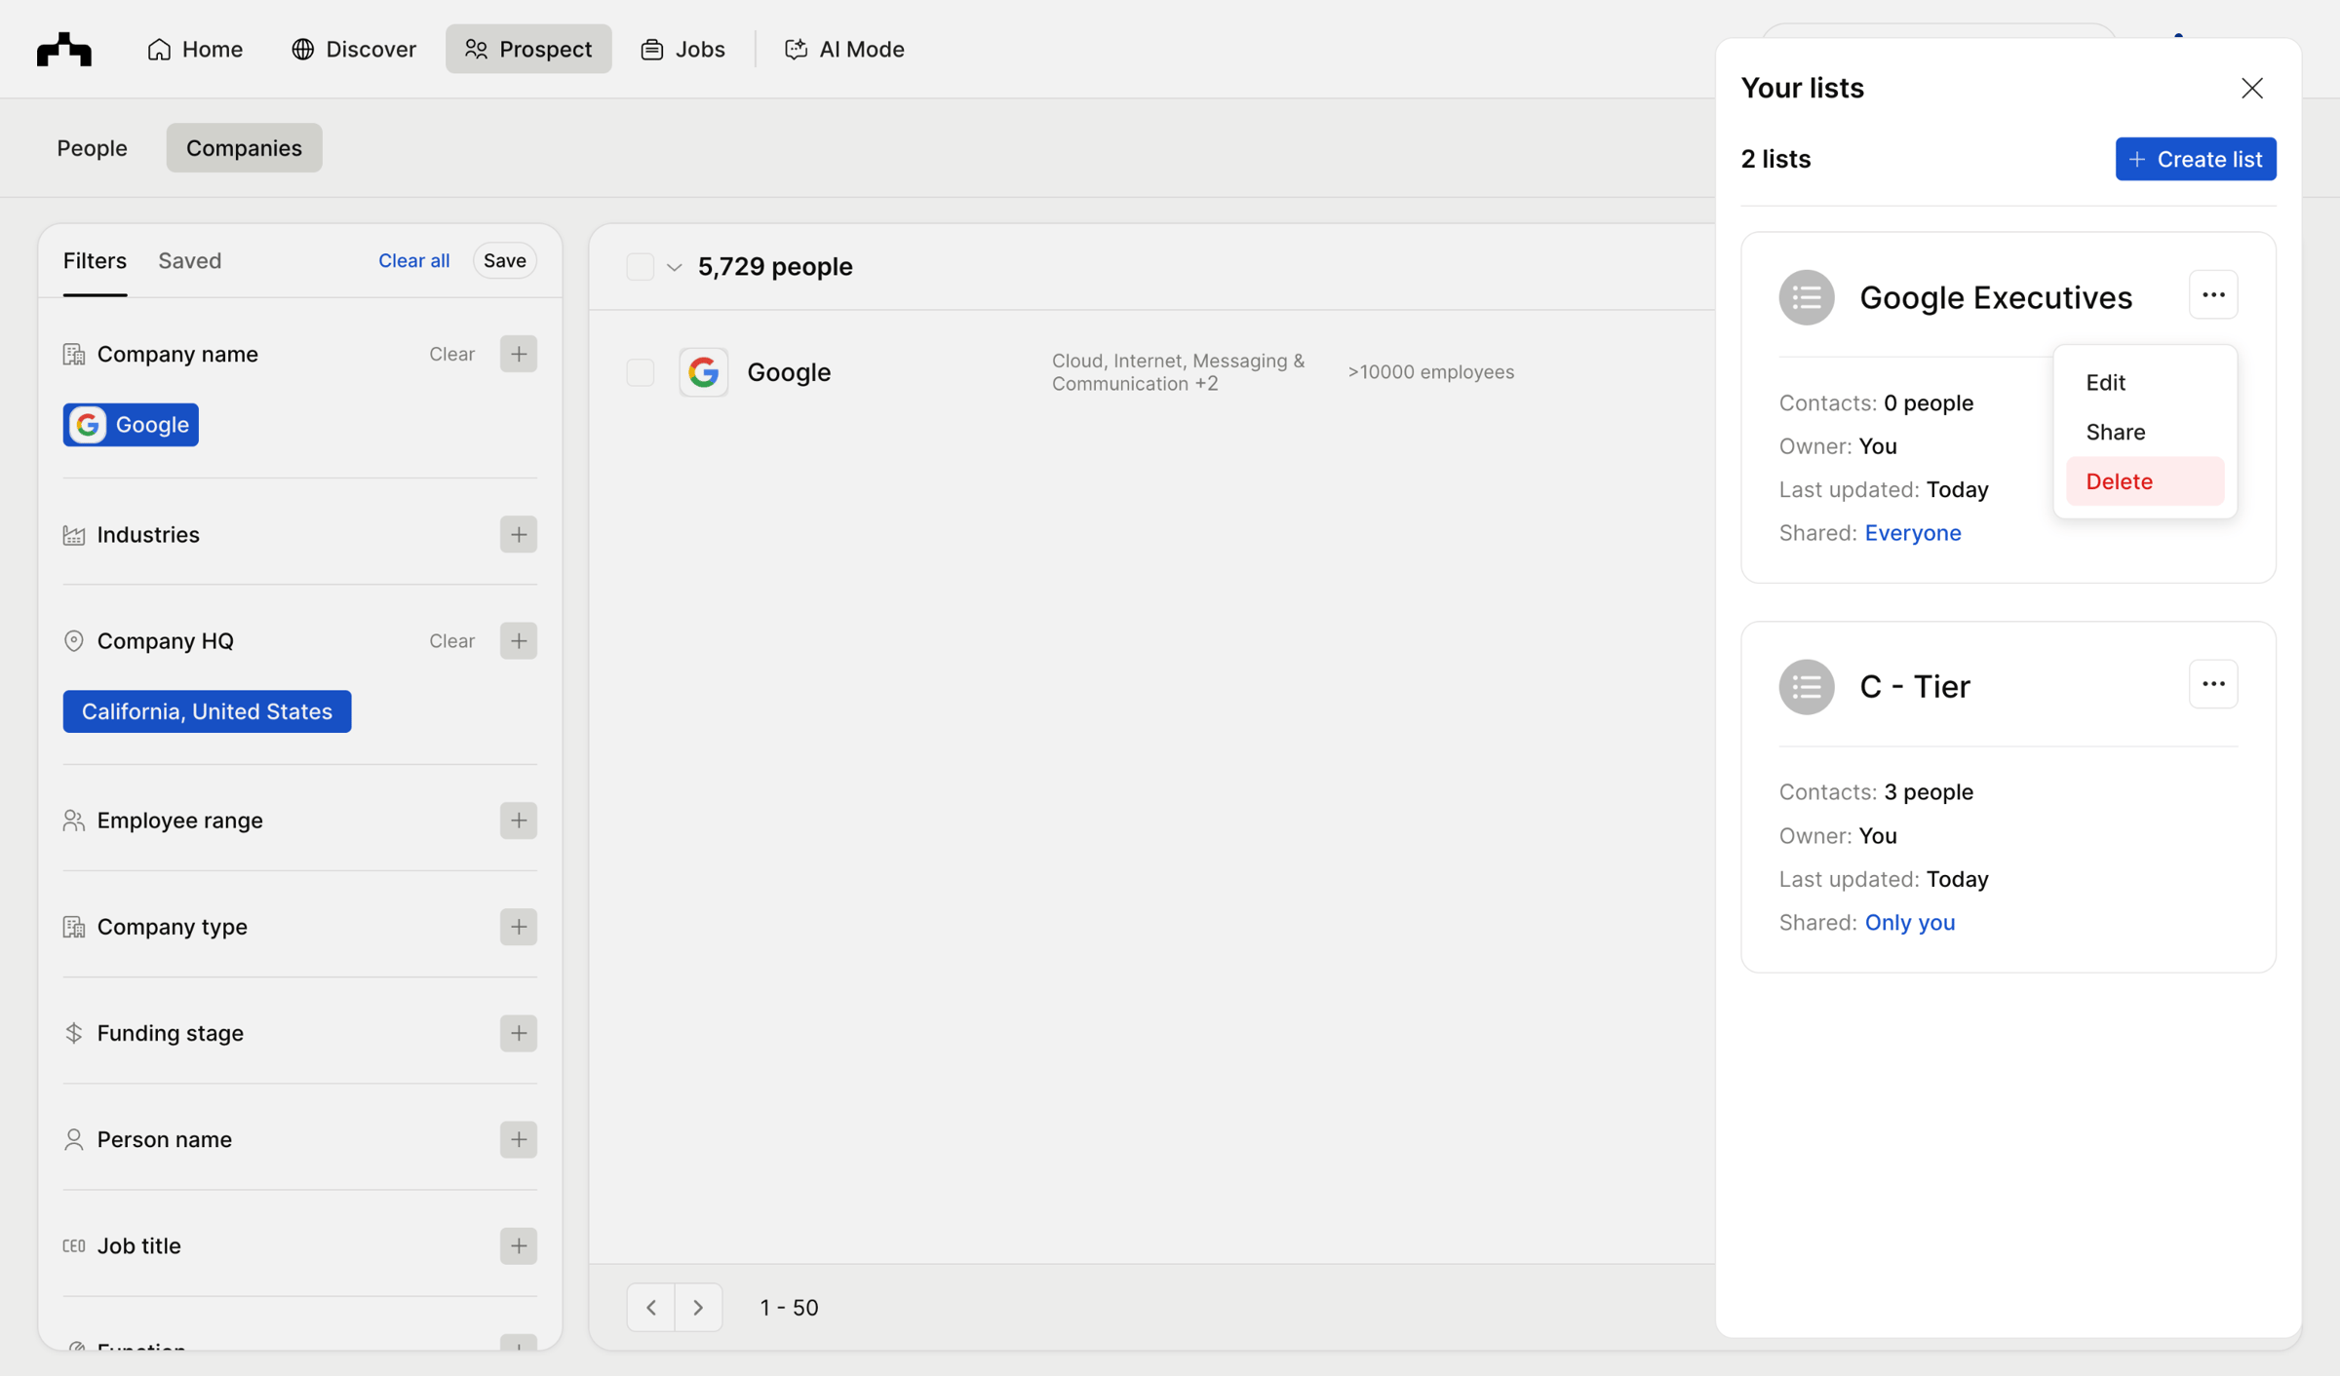Switch to AI Mode
The image size is (2340, 1376).
[844, 49]
